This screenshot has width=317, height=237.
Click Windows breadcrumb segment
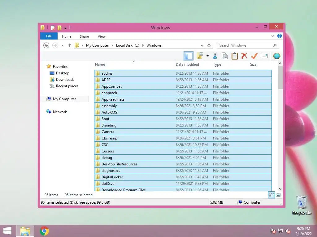pos(154,45)
